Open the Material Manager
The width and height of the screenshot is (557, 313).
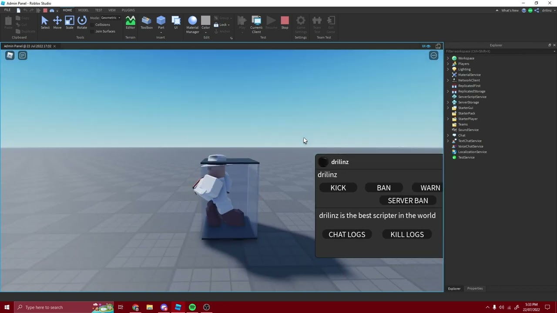click(192, 25)
